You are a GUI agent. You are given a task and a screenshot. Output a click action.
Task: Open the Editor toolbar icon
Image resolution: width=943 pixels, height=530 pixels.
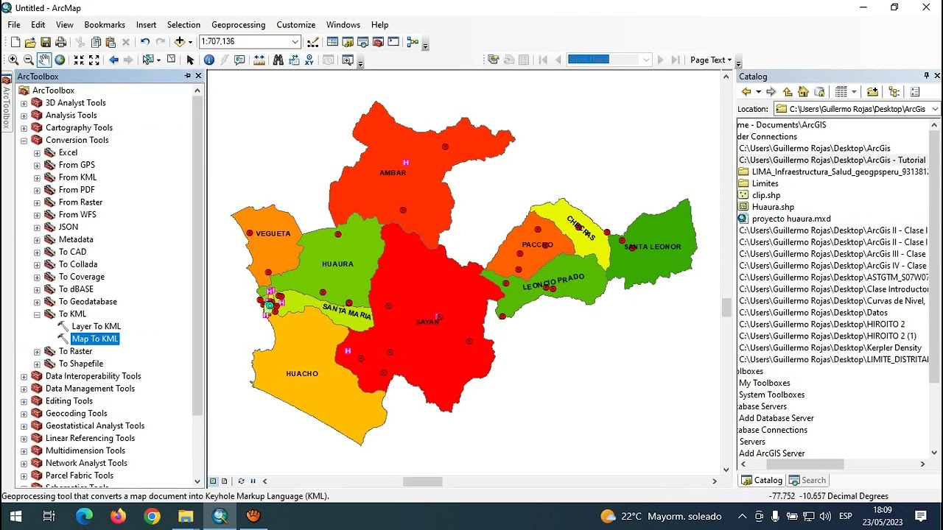tap(313, 42)
